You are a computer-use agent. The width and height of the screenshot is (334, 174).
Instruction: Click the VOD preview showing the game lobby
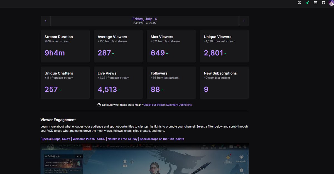[x=145, y=159]
